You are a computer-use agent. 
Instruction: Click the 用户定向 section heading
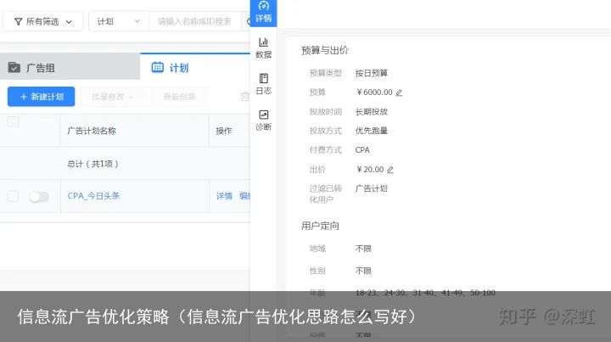(x=320, y=226)
